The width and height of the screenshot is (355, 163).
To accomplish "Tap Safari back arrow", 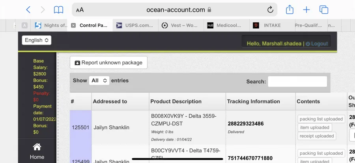I will (28, 10).
